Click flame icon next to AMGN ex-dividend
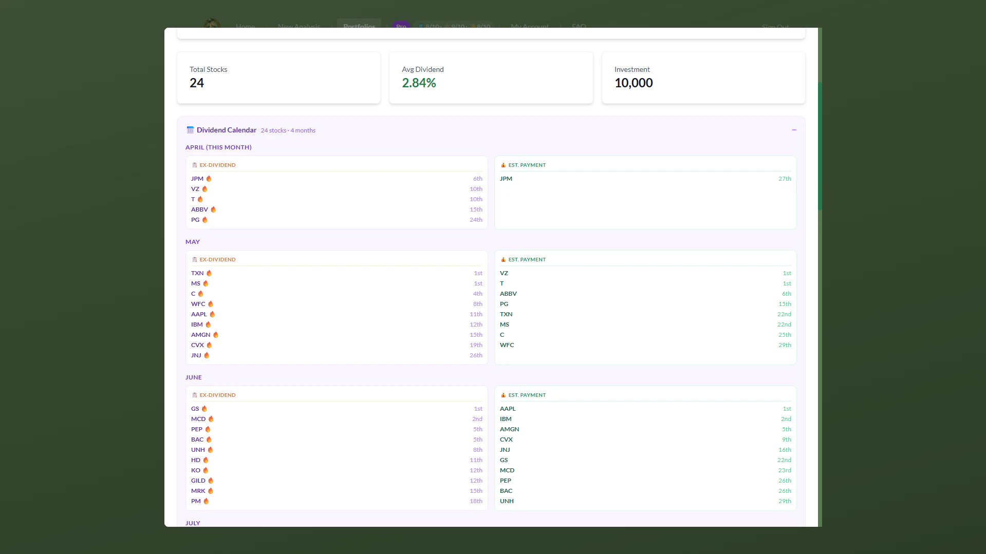The image size is (986, 554). click(x=216, y=335)
